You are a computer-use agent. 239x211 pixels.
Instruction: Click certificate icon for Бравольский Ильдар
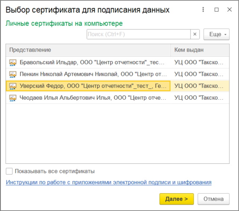click(x=13, y=62)
